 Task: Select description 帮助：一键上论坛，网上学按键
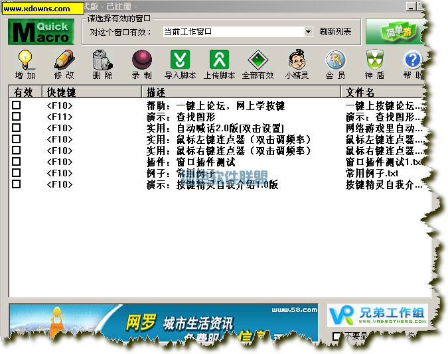[216, 105]
